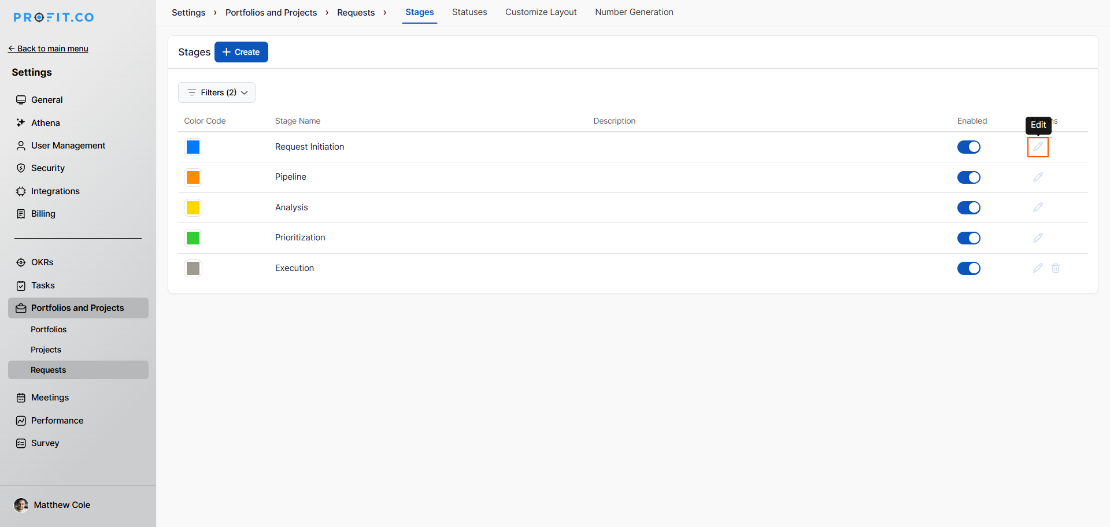Toggle the Execution stage enabled switch
The height and width of the screenshot is (527, 1110).
(x=968, y=268)
